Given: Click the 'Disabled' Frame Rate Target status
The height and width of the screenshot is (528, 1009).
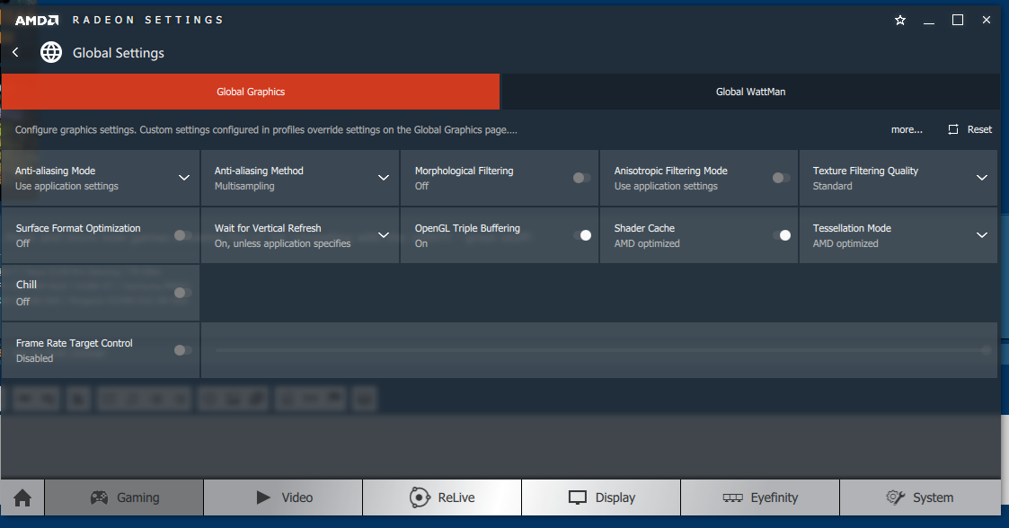Looking at the screenshot, I should click(35, 358).
